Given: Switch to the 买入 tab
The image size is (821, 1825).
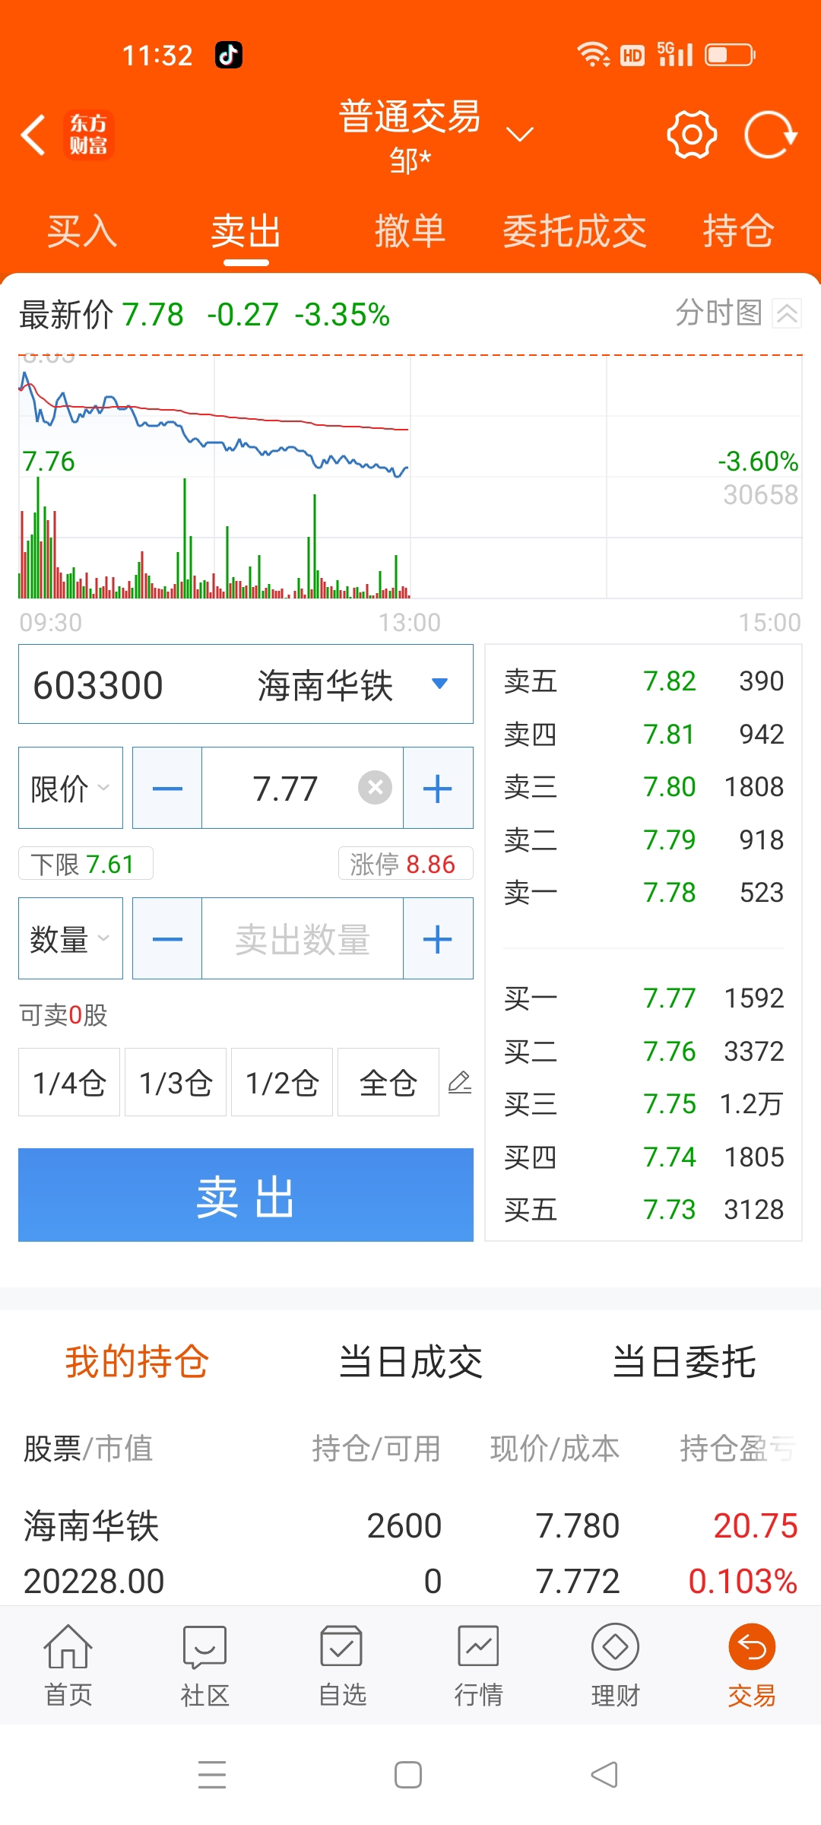Looking at the screenshot, I should click(x=82, y=231).
